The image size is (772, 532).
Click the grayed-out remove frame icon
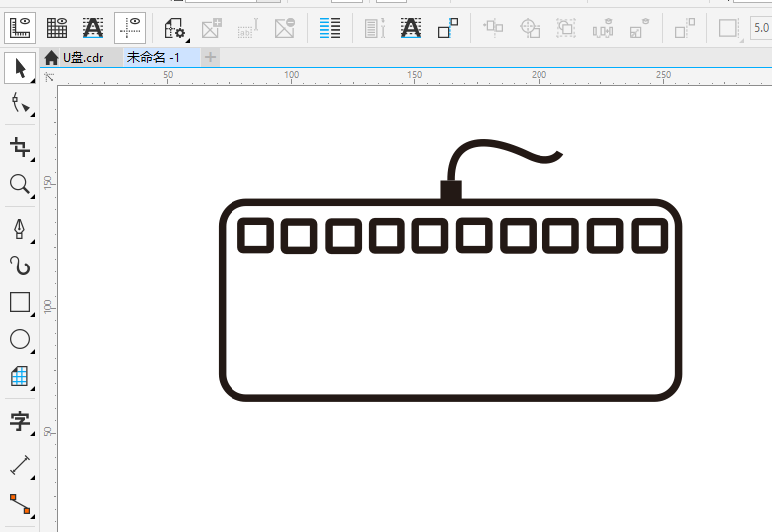tap(285, 28)
